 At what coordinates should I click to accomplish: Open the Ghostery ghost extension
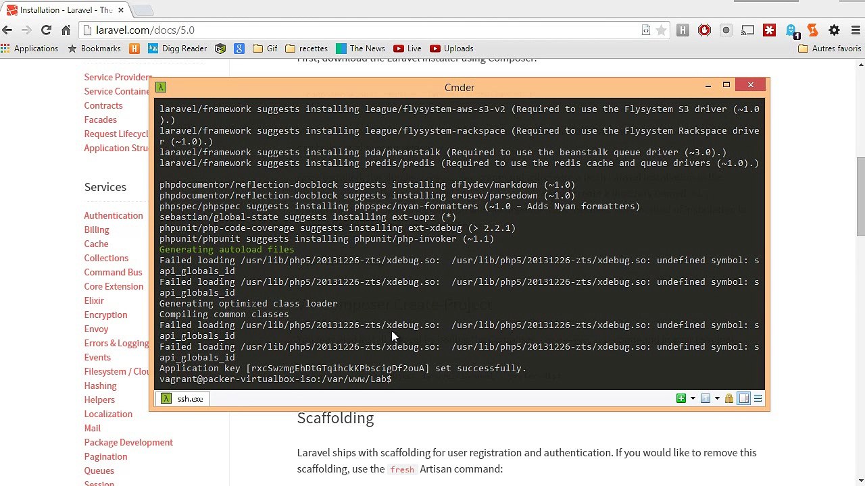pyautogui.click(x=791, y=30)
